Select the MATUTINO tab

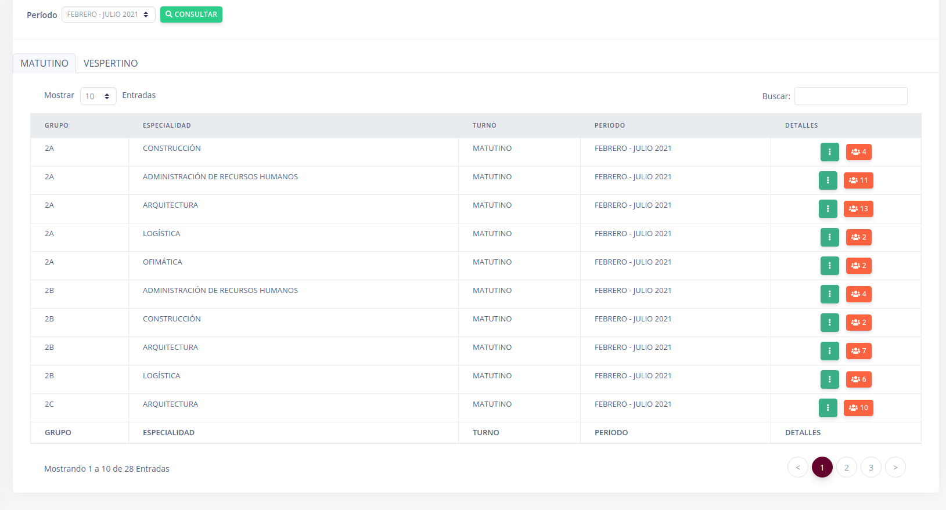[x=44, y=63]
